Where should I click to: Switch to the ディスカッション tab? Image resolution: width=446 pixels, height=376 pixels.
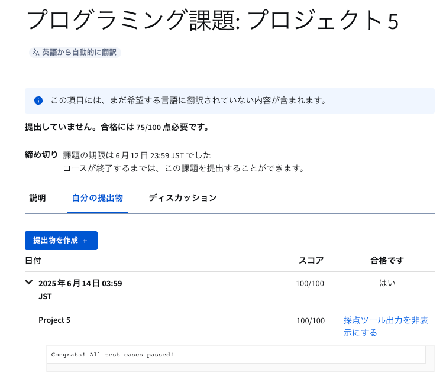click(x=183, y=198)
